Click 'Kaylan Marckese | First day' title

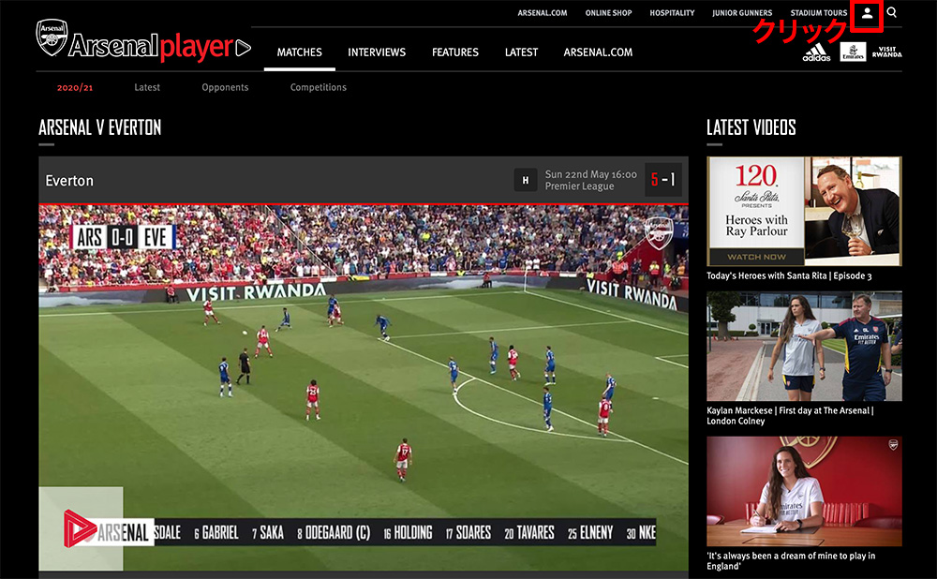(x=790, y=415)
